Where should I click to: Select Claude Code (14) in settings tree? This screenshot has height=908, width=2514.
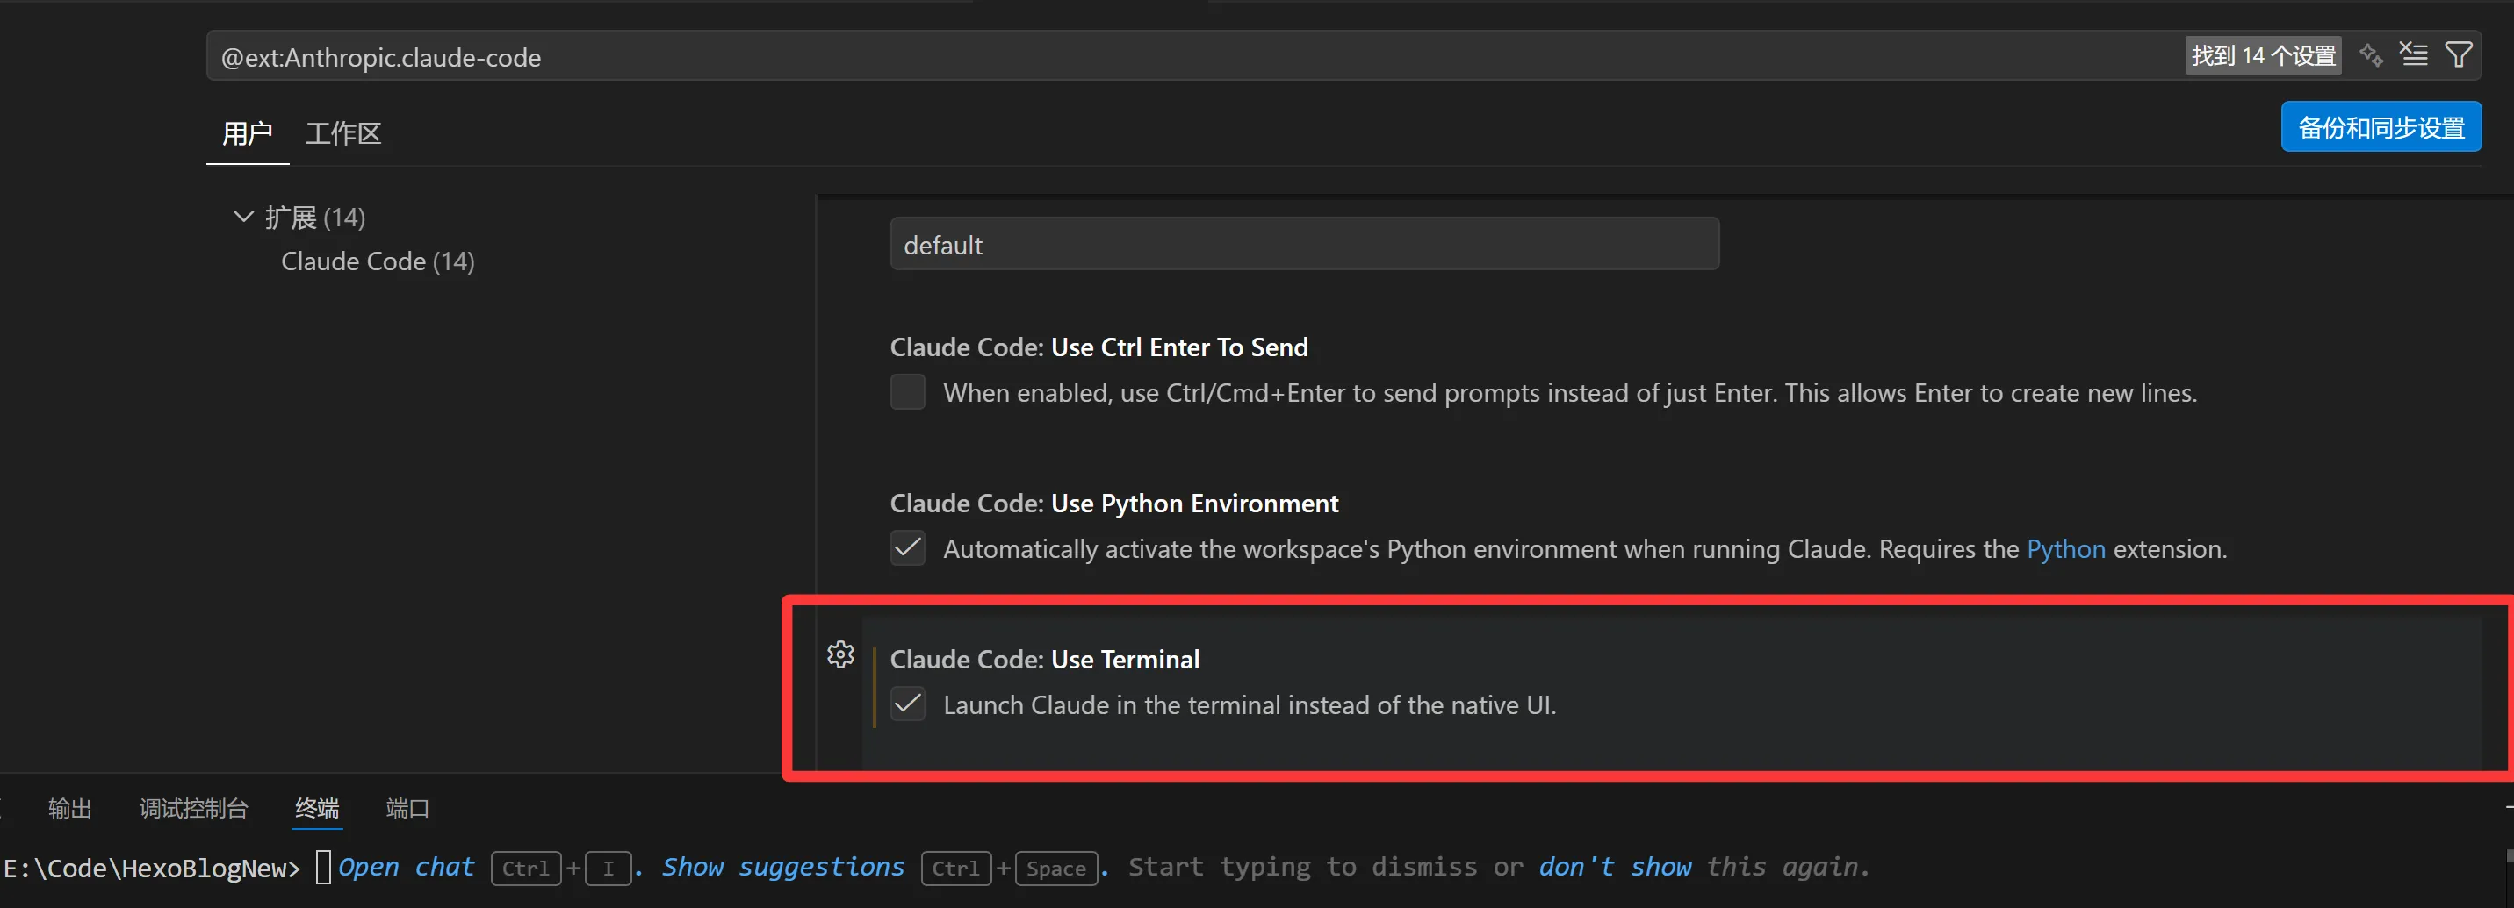click(x=378, y=261)
